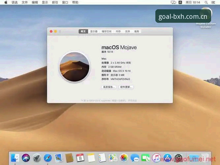The height and width of the screenshot is (165, 220).
Task: Open the 访达 menu
Action: tap(15, 2)
